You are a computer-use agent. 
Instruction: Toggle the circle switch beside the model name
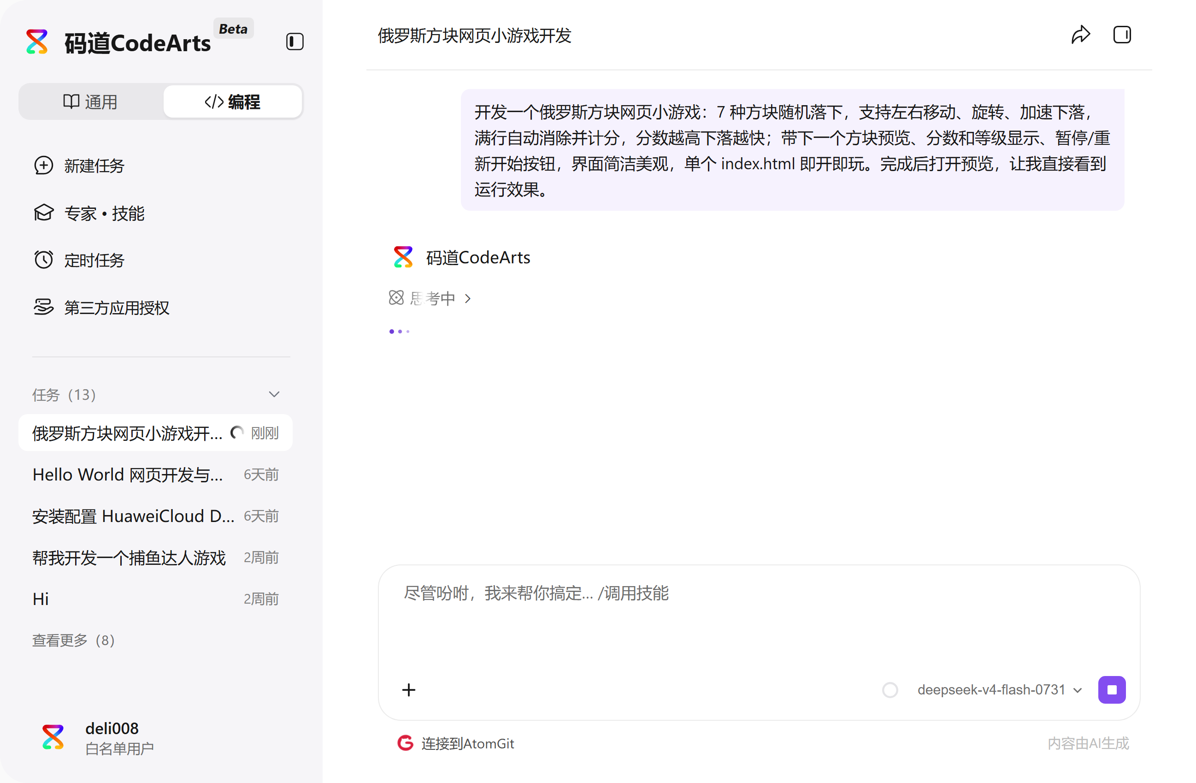coord(890,689)
